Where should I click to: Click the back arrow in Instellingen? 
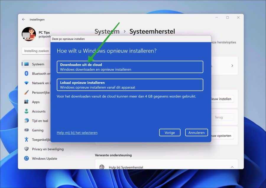[x=24, y=19]
